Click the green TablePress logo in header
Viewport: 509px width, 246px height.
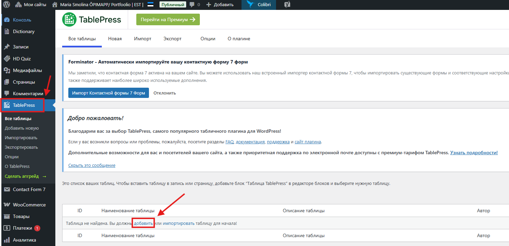[x=69, y=19]
